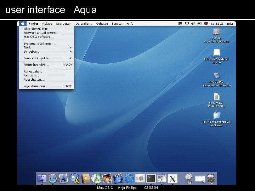Click the @ spring URL Dock icon
Image resolution: width=255 pixels, height=191 pixels.
189,178
